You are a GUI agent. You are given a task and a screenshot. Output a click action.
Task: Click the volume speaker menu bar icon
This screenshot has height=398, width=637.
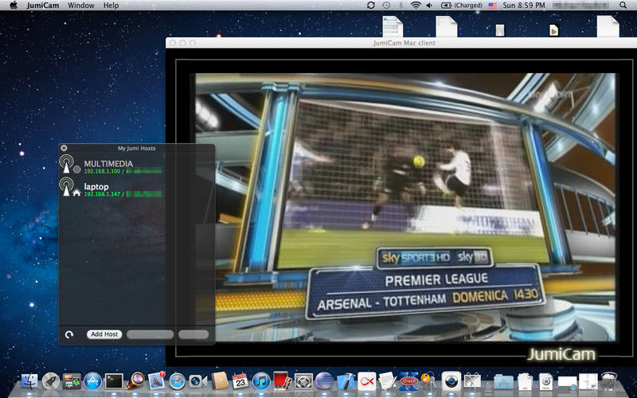pyautogui.click(x=430, y=6)
